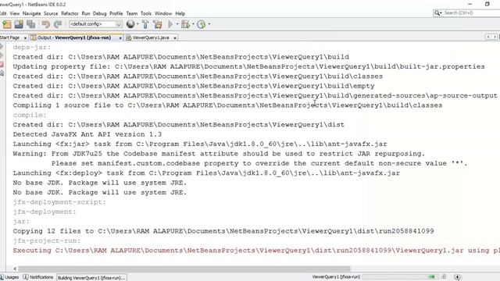Screen dimensions: 500x281
Task: Click the 'jfx-project-run:' output line
Action: point(47,241)
